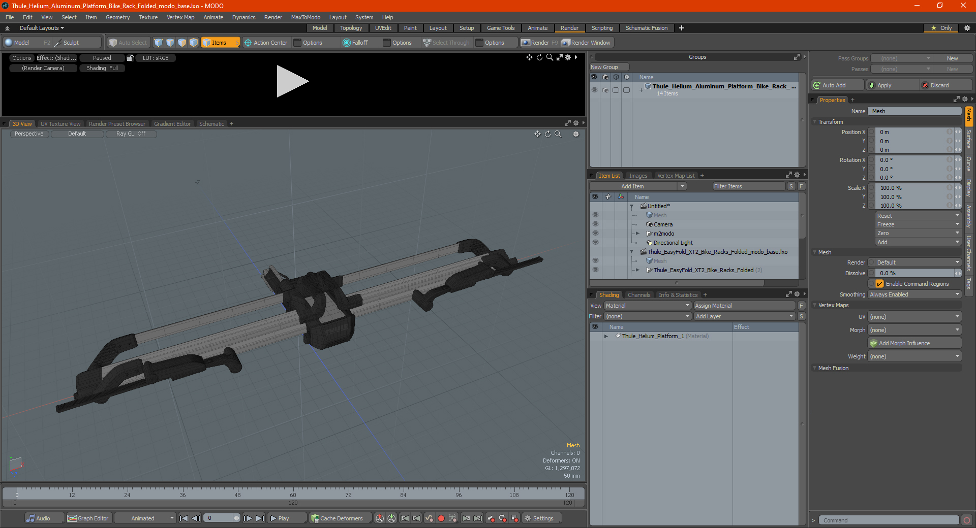Image resolution: width=976 pixels, height=528 pixels.
Task: Switch to Schematic Fusion layout tab
Action: (x=647, y=28)
